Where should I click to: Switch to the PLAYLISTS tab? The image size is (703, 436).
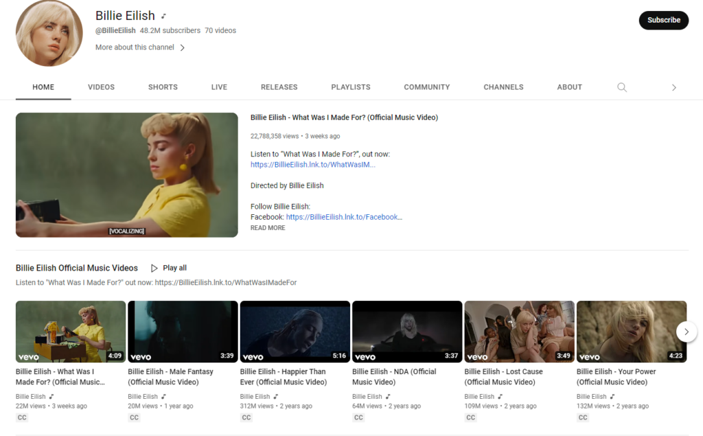point(351,87)
